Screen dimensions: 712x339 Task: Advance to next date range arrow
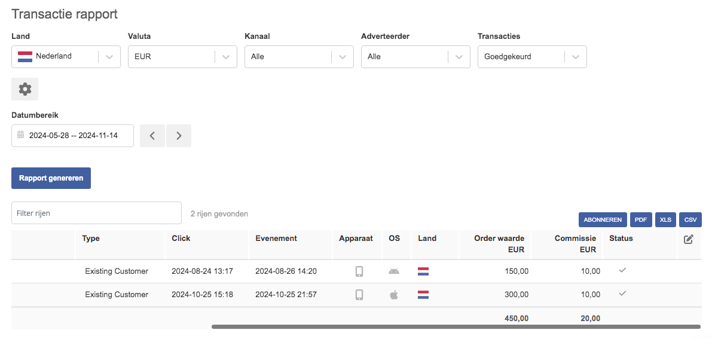point(179,135)
